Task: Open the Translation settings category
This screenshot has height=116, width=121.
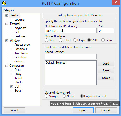Action: 21,53
